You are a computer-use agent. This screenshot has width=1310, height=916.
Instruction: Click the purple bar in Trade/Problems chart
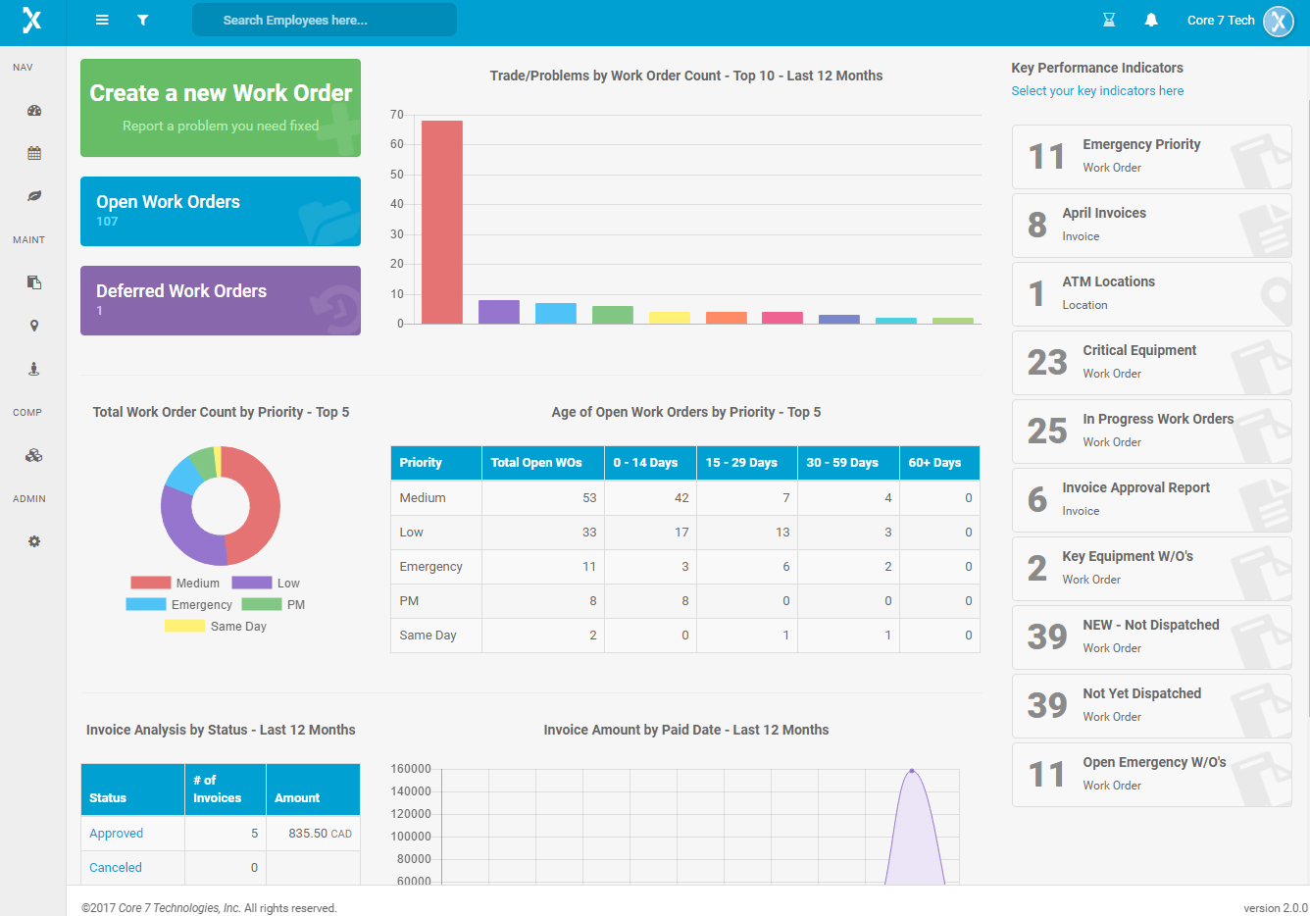(499, 312)
